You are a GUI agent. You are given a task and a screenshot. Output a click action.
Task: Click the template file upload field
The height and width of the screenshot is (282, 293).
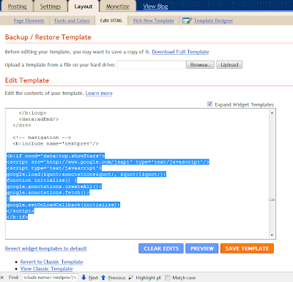pyautogui.click(x=152, y=65)
